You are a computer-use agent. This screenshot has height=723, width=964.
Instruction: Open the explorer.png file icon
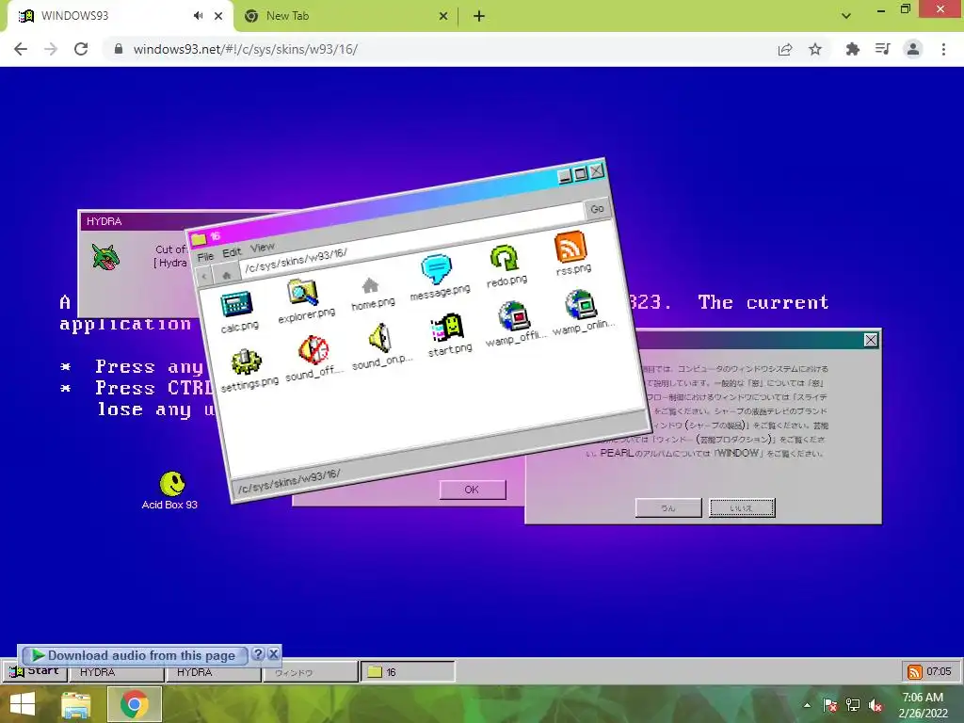click(x=303, y=293)
